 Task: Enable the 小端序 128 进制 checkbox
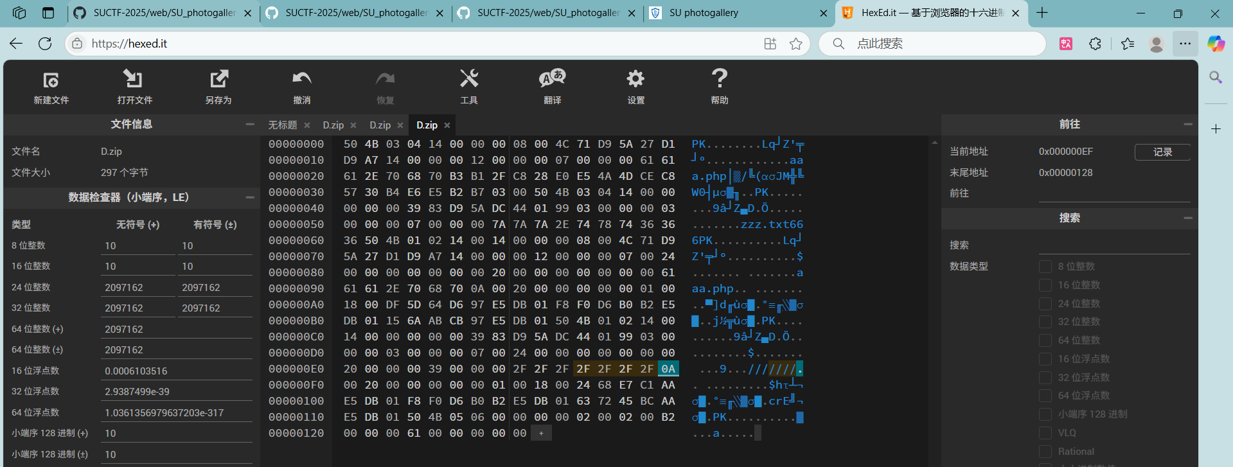point(1045,414)
